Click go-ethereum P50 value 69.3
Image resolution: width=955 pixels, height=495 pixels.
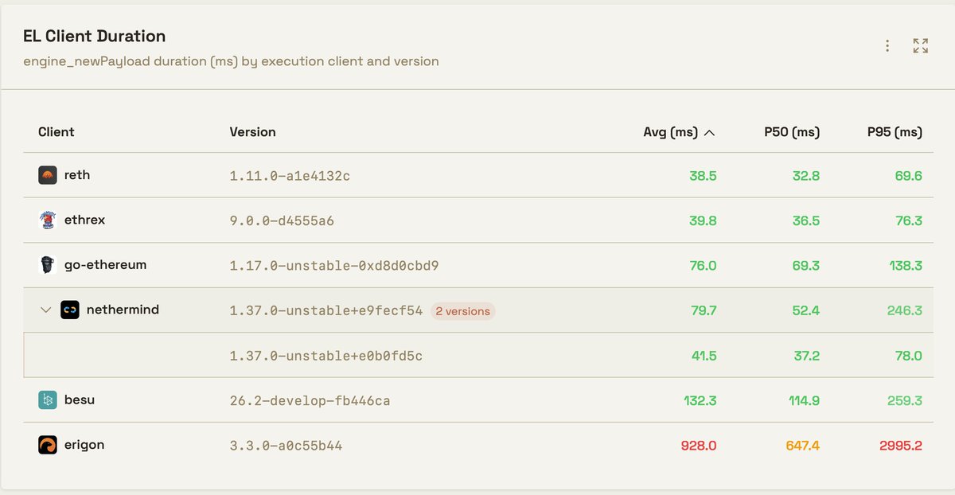[805, 265]
